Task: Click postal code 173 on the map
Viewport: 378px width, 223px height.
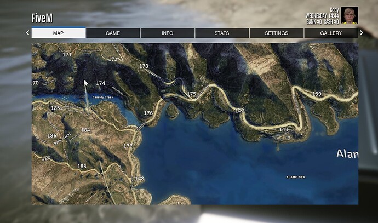Action: pyautogui.click(x=144, y=66)
